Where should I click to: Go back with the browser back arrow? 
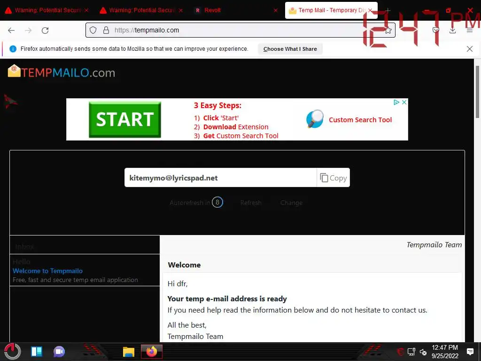pyautogui.click(x=11, y=31)
